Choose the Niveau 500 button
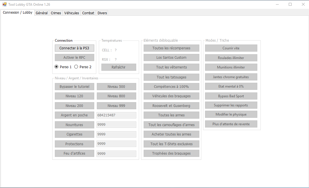Viewport: 309px width, 188px height. [116, 87]
